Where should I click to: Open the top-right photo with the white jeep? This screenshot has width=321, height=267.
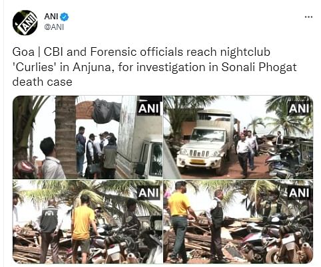(x=238, y=137)
